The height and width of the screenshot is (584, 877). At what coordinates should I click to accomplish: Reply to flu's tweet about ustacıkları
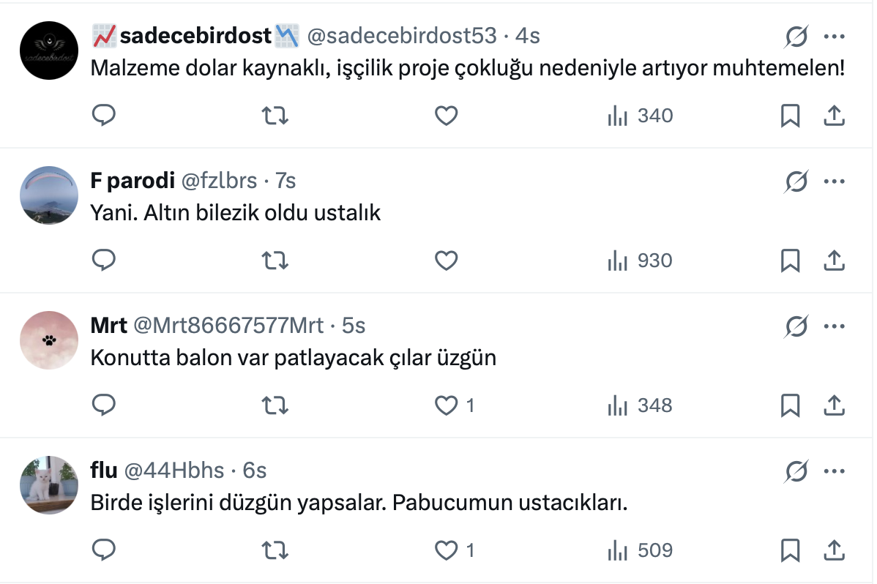[x=104, y=550]
